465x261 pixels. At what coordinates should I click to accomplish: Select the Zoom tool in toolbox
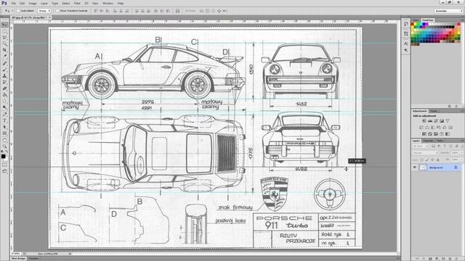[x=4, y=146]
